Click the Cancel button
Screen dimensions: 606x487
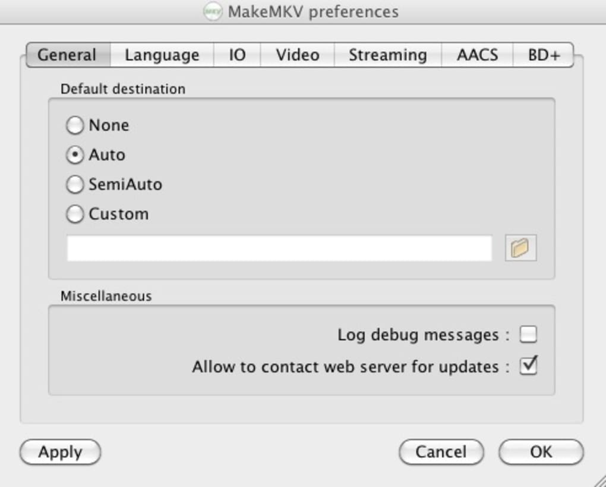(441, 452)
